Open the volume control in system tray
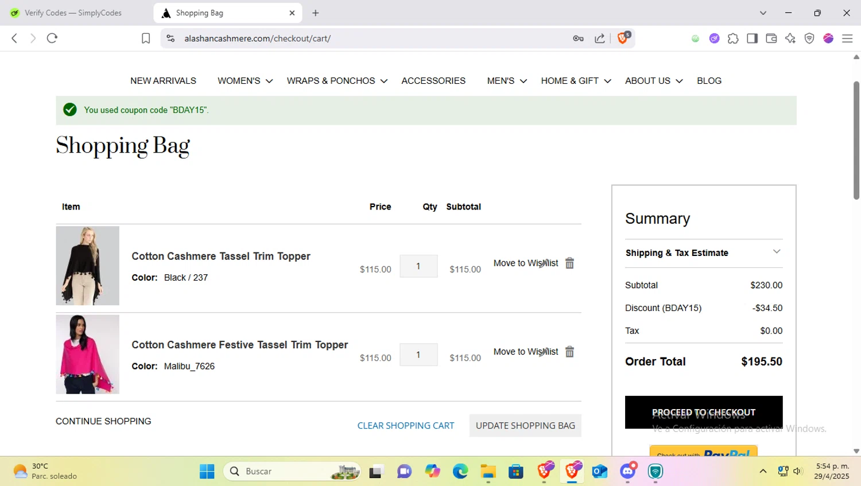Screen dimensions: 861x486 pos(798,471)
